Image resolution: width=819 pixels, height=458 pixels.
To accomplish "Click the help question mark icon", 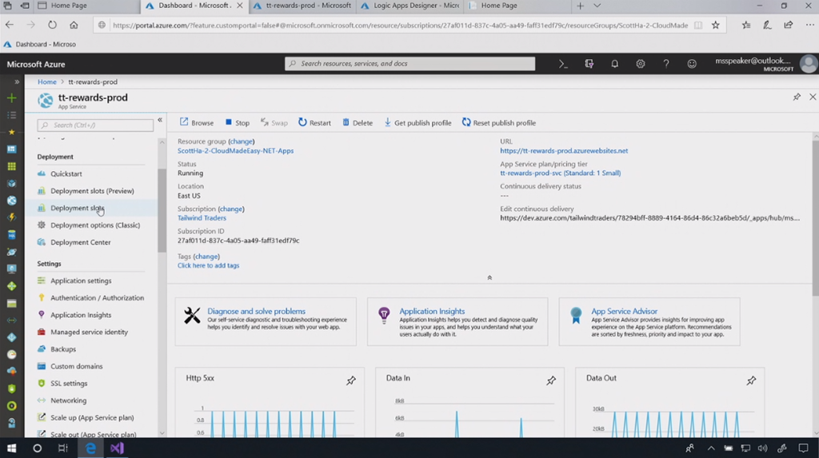I will point(665,64).
